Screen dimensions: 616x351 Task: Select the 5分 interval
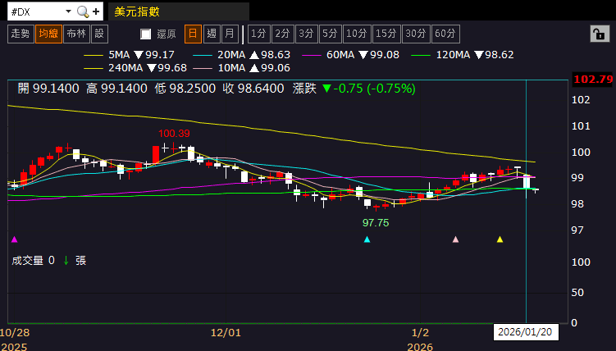tap(330, 34)
